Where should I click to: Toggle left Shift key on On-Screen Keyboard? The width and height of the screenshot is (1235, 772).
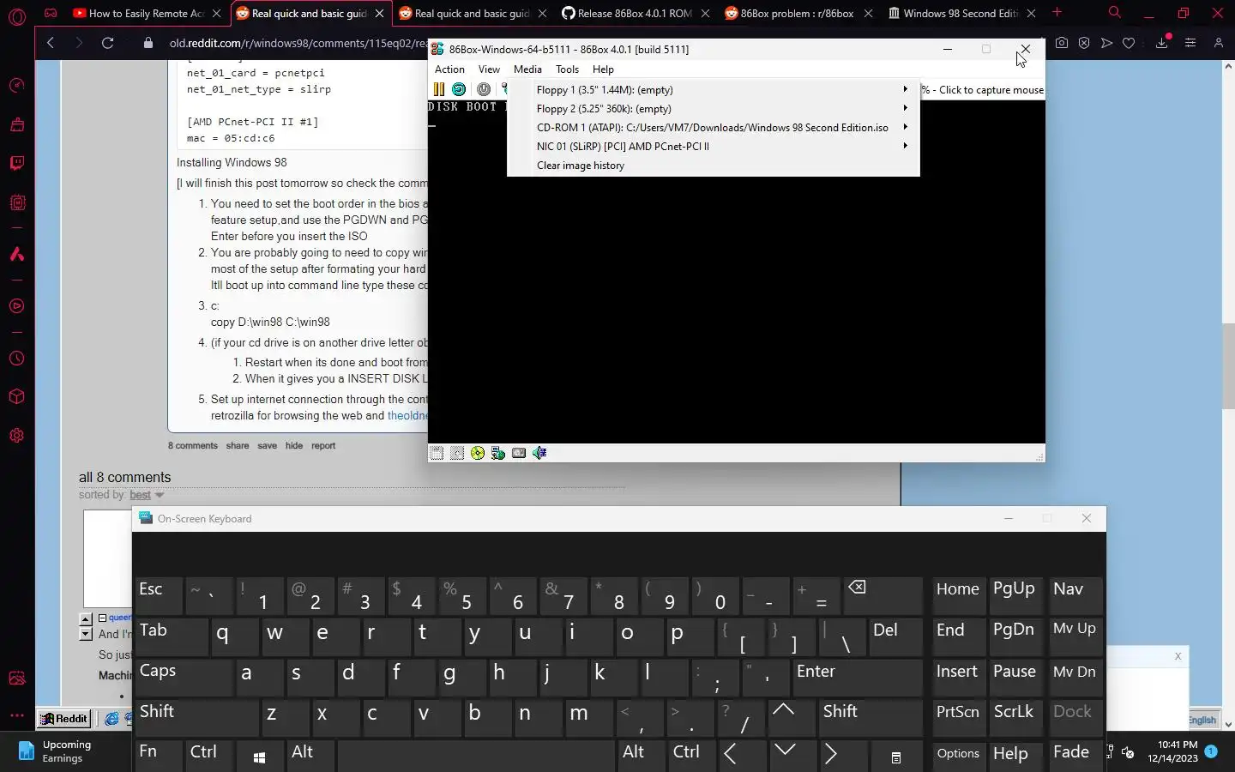pos(196,718)
